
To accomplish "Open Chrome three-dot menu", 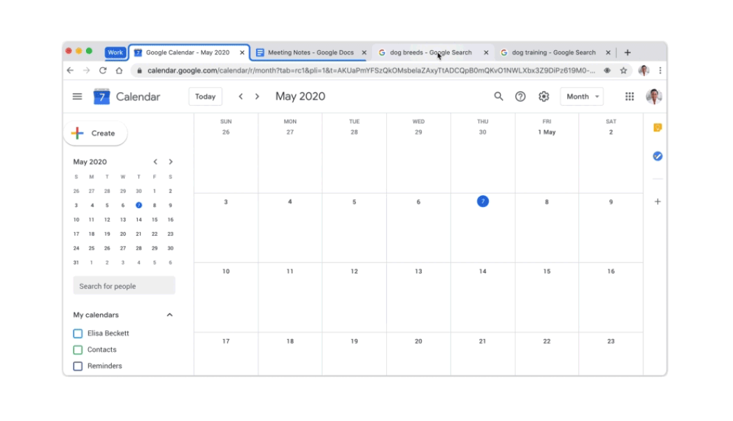I will coord(660,71).
